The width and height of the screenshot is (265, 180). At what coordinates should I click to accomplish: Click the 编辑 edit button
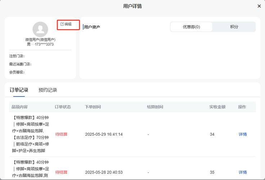[66, 24]
